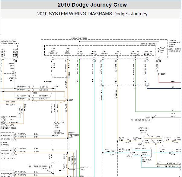This screenshot has width=182, height=177.
Task: Click the "2010 SYSTEM WIRING DIAGRAMS Dodge - Journey" subtitle
Action: [92, 14]
